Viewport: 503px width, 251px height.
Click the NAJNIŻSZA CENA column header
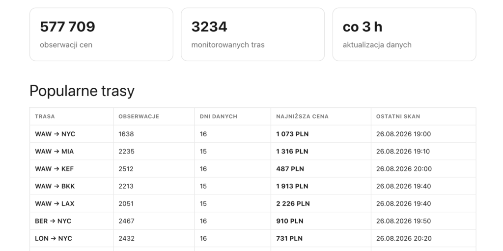point(302,117)
